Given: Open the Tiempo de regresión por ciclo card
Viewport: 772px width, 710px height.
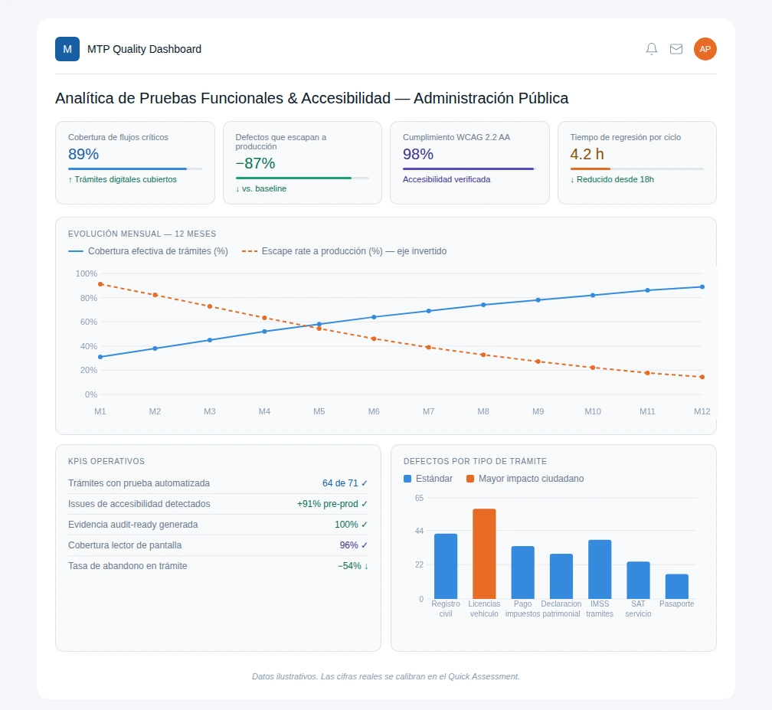Looking at the screenshot, I should (x=636, y=162).
